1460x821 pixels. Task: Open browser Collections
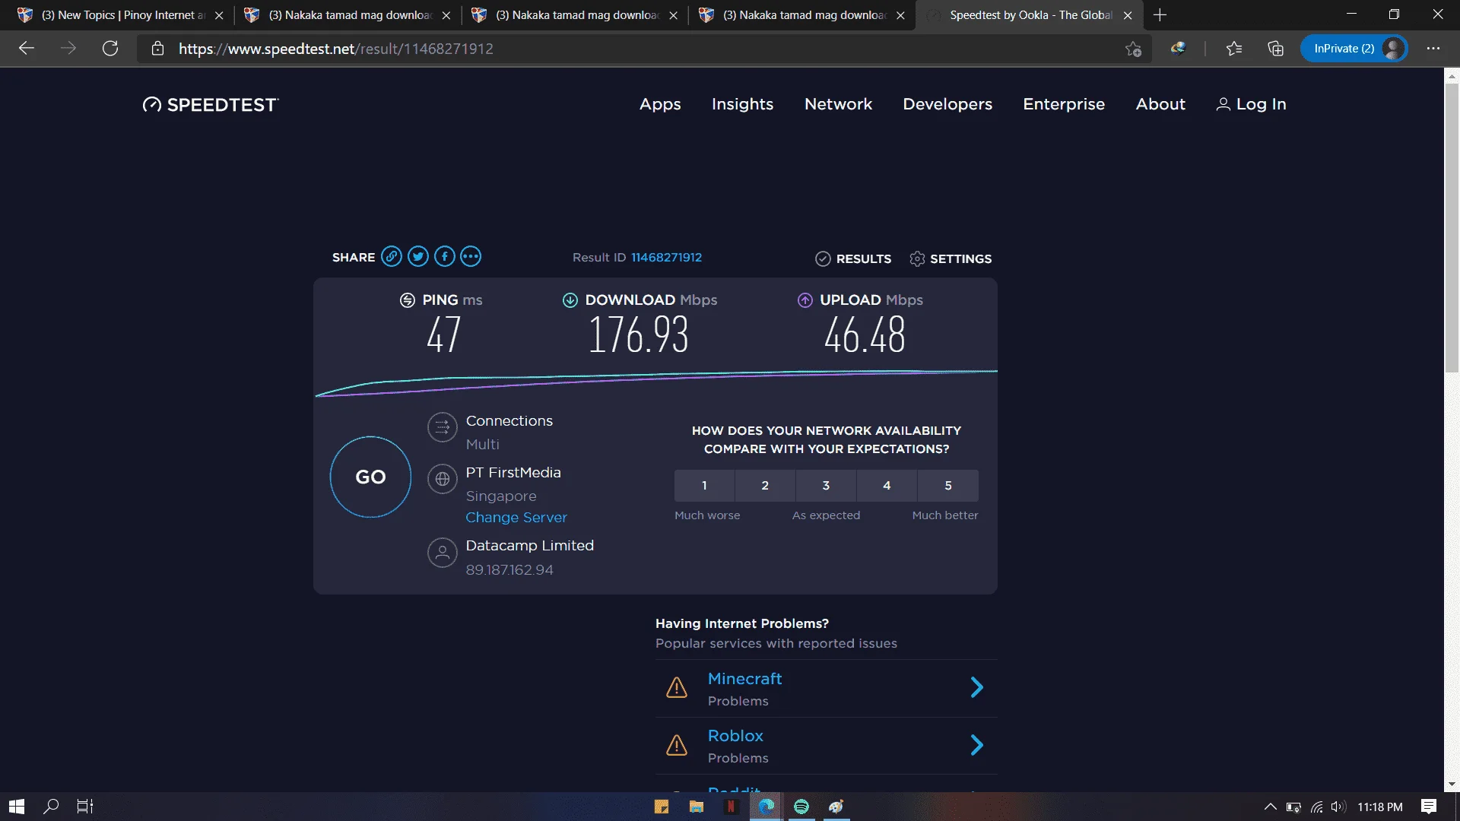[1275, 49]
